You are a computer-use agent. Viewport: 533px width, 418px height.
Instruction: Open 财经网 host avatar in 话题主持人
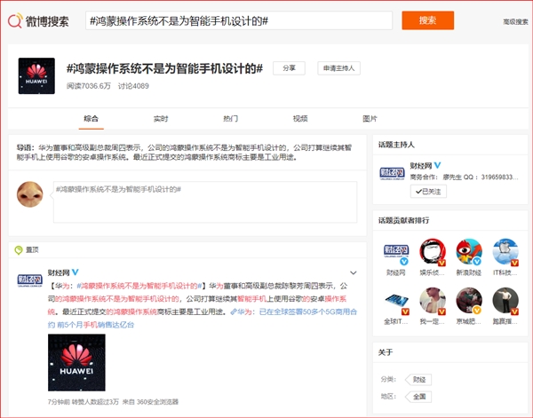pos(392,173)
